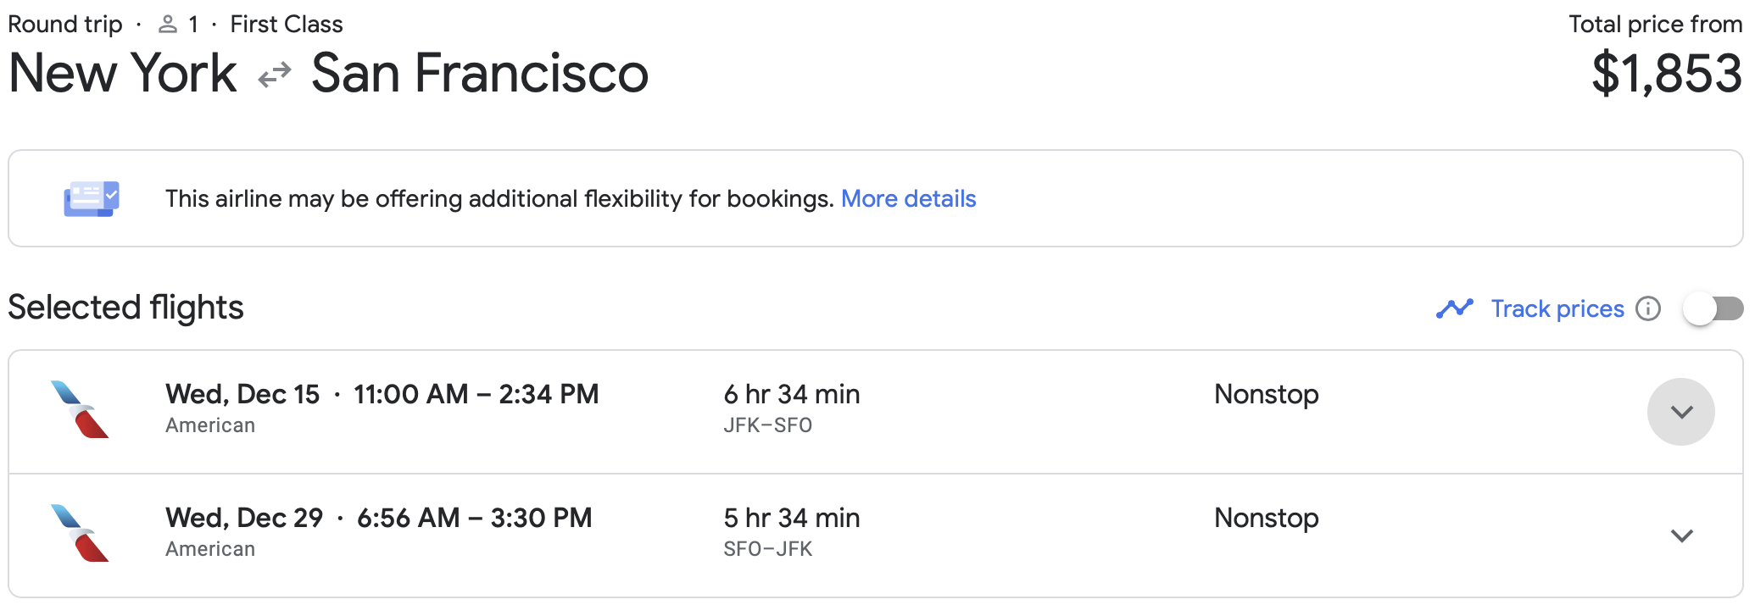Click American logo on Dec 15 flight

(80, 409)
